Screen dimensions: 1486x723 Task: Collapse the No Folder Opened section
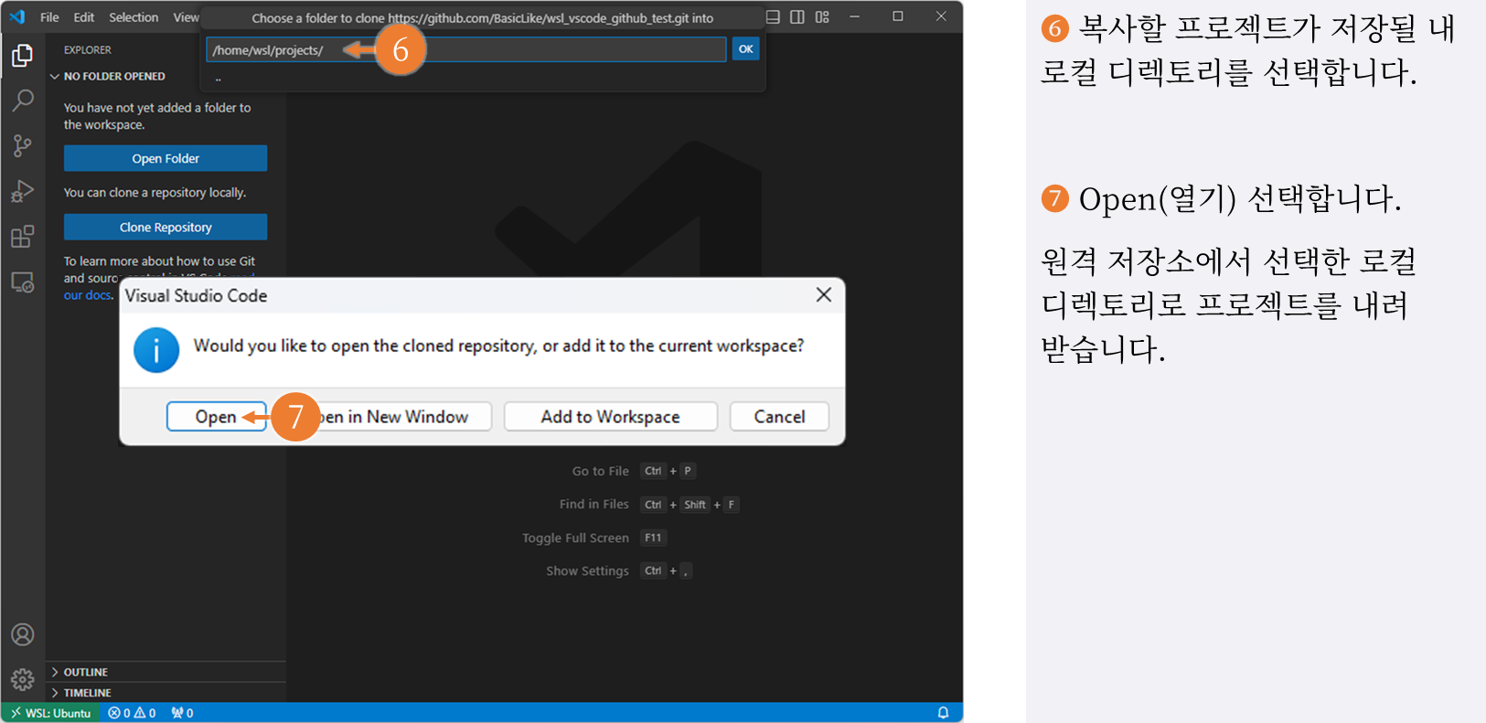pyautogui.click(x=166, y=77)
